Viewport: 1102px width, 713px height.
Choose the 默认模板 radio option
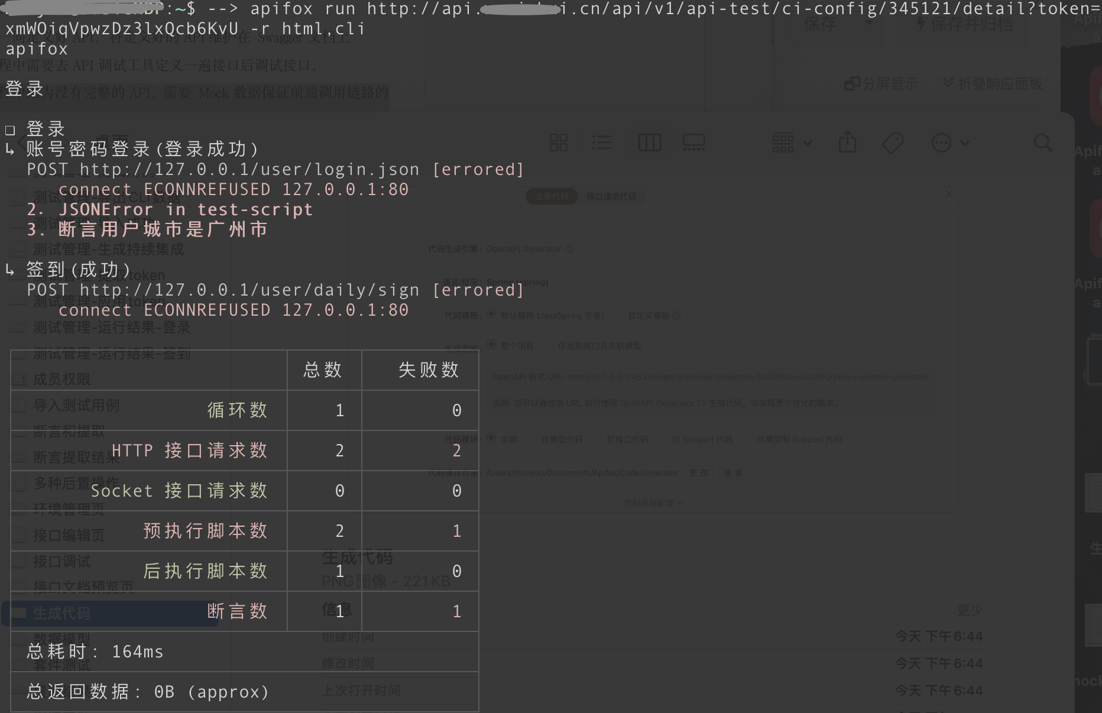click(x=491, y=315)
